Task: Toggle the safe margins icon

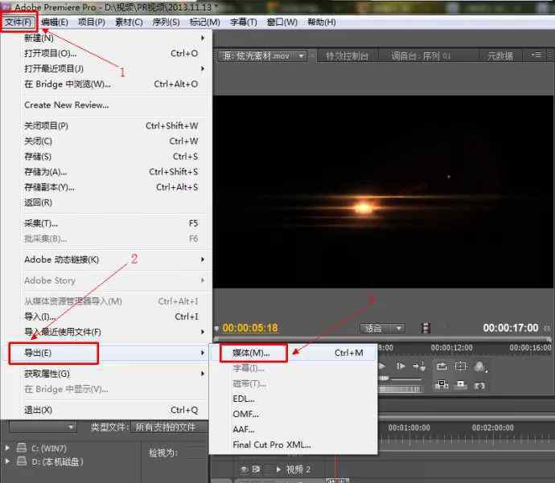Action: [x=461, y=366]
